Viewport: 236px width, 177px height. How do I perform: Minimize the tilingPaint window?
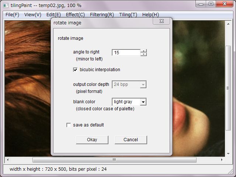click(201, 4)
